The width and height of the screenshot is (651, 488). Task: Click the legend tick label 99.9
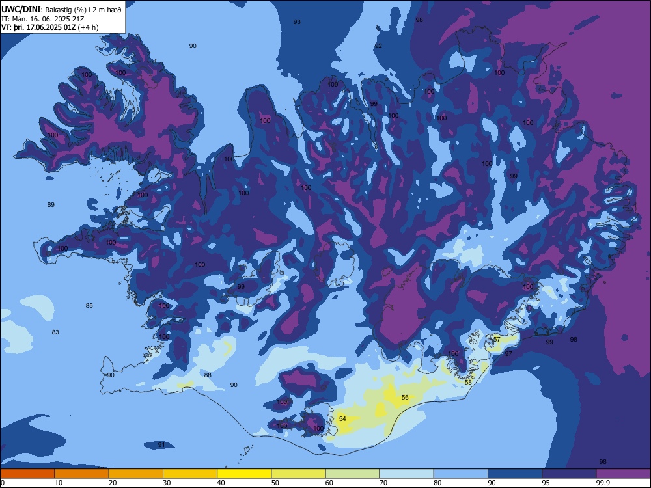point(602,483)
